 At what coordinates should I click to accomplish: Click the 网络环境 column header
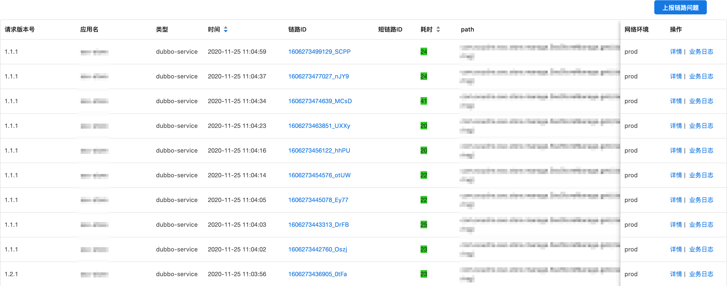point(636,29)
